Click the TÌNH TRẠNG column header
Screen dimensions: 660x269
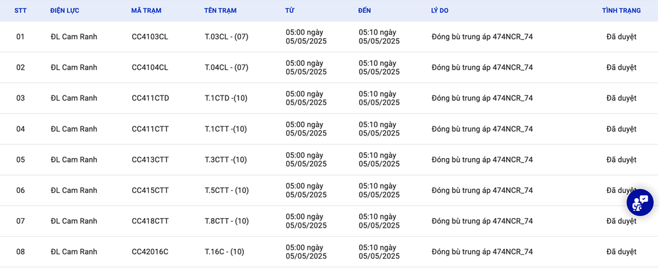(621, 11)
